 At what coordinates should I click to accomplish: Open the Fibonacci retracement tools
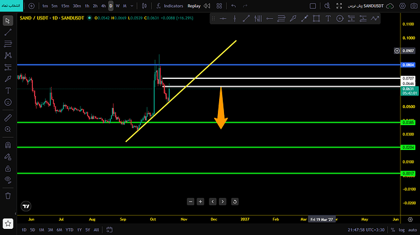tap(8, 44)
